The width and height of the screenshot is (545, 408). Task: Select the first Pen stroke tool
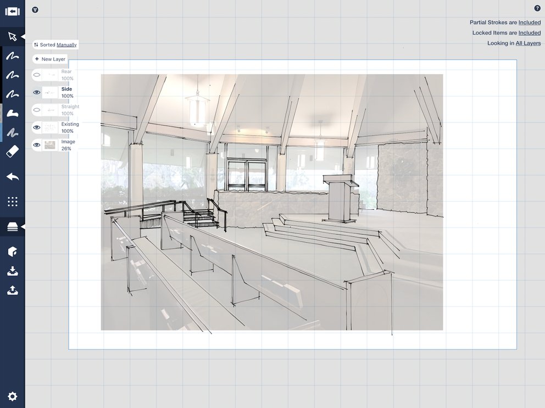12,56
